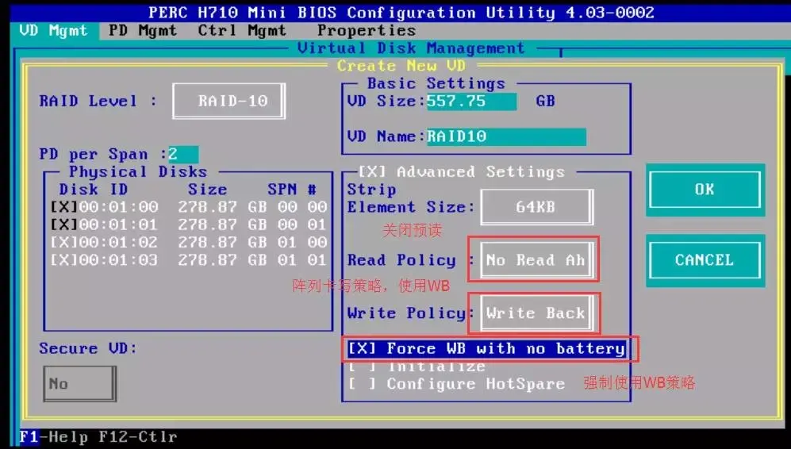The image size is (791, 449).
Task: Click the SPN # column header
Action: click(x=292, y=189)
